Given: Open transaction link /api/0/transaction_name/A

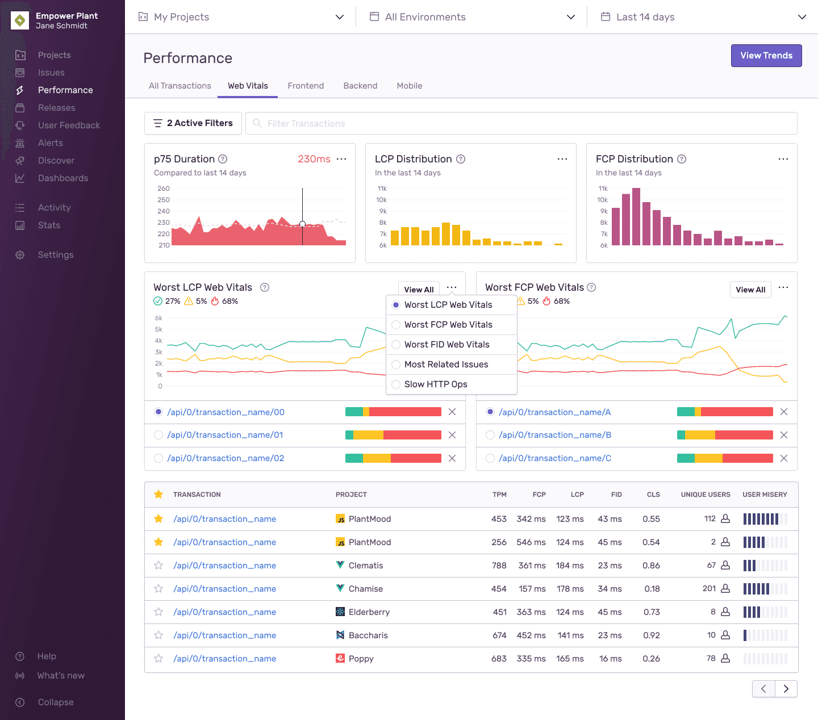Looking at the screenshot, I should [x=554, y=412].
